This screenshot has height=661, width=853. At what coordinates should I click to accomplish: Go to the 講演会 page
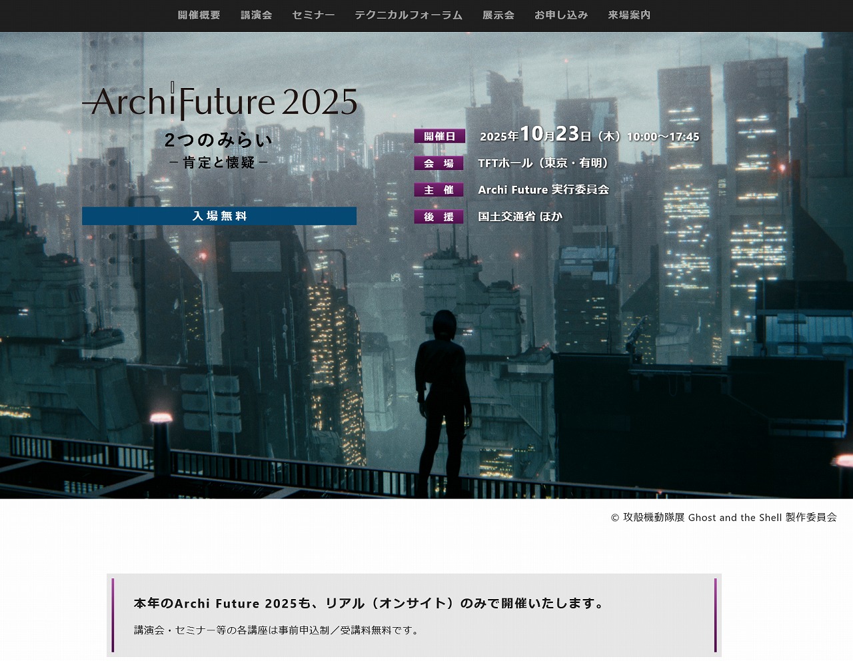(x=256, y=15)
